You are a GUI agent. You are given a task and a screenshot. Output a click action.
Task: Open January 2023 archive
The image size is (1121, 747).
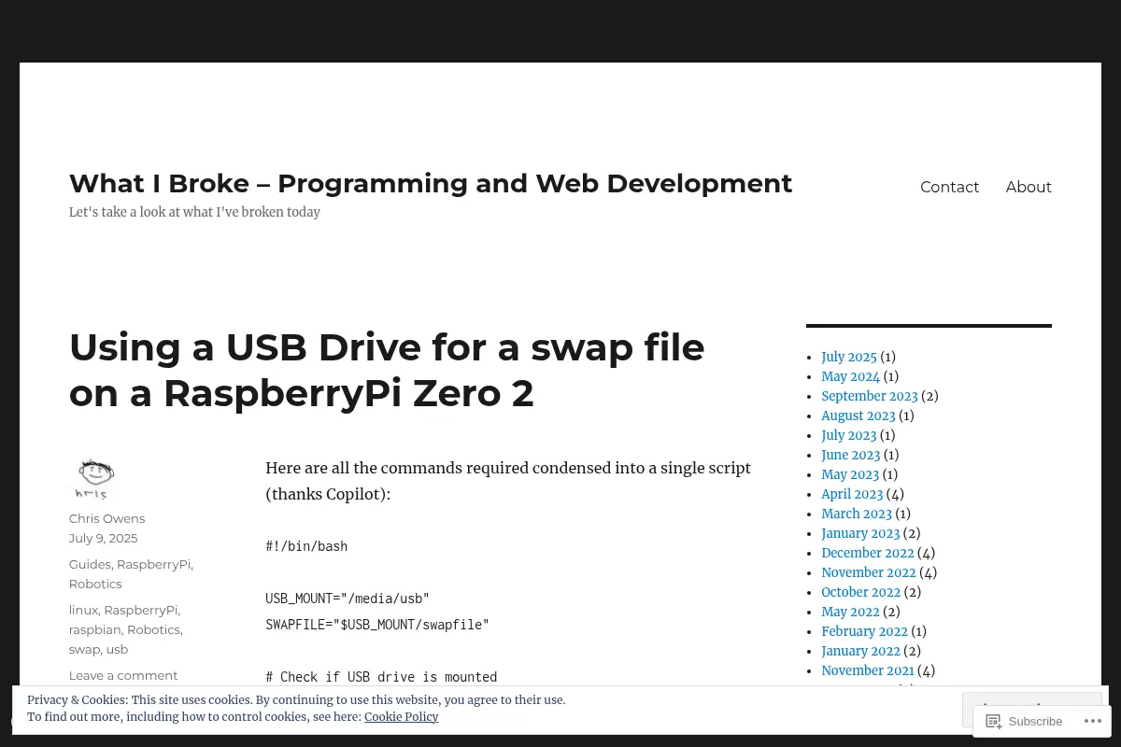click(x=860, y=533)
